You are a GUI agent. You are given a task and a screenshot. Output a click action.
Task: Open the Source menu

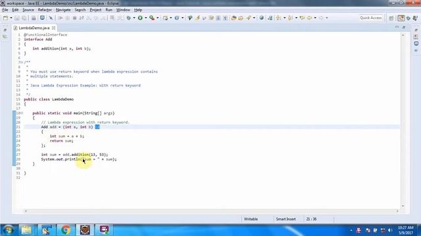click(x=28, y=10)
